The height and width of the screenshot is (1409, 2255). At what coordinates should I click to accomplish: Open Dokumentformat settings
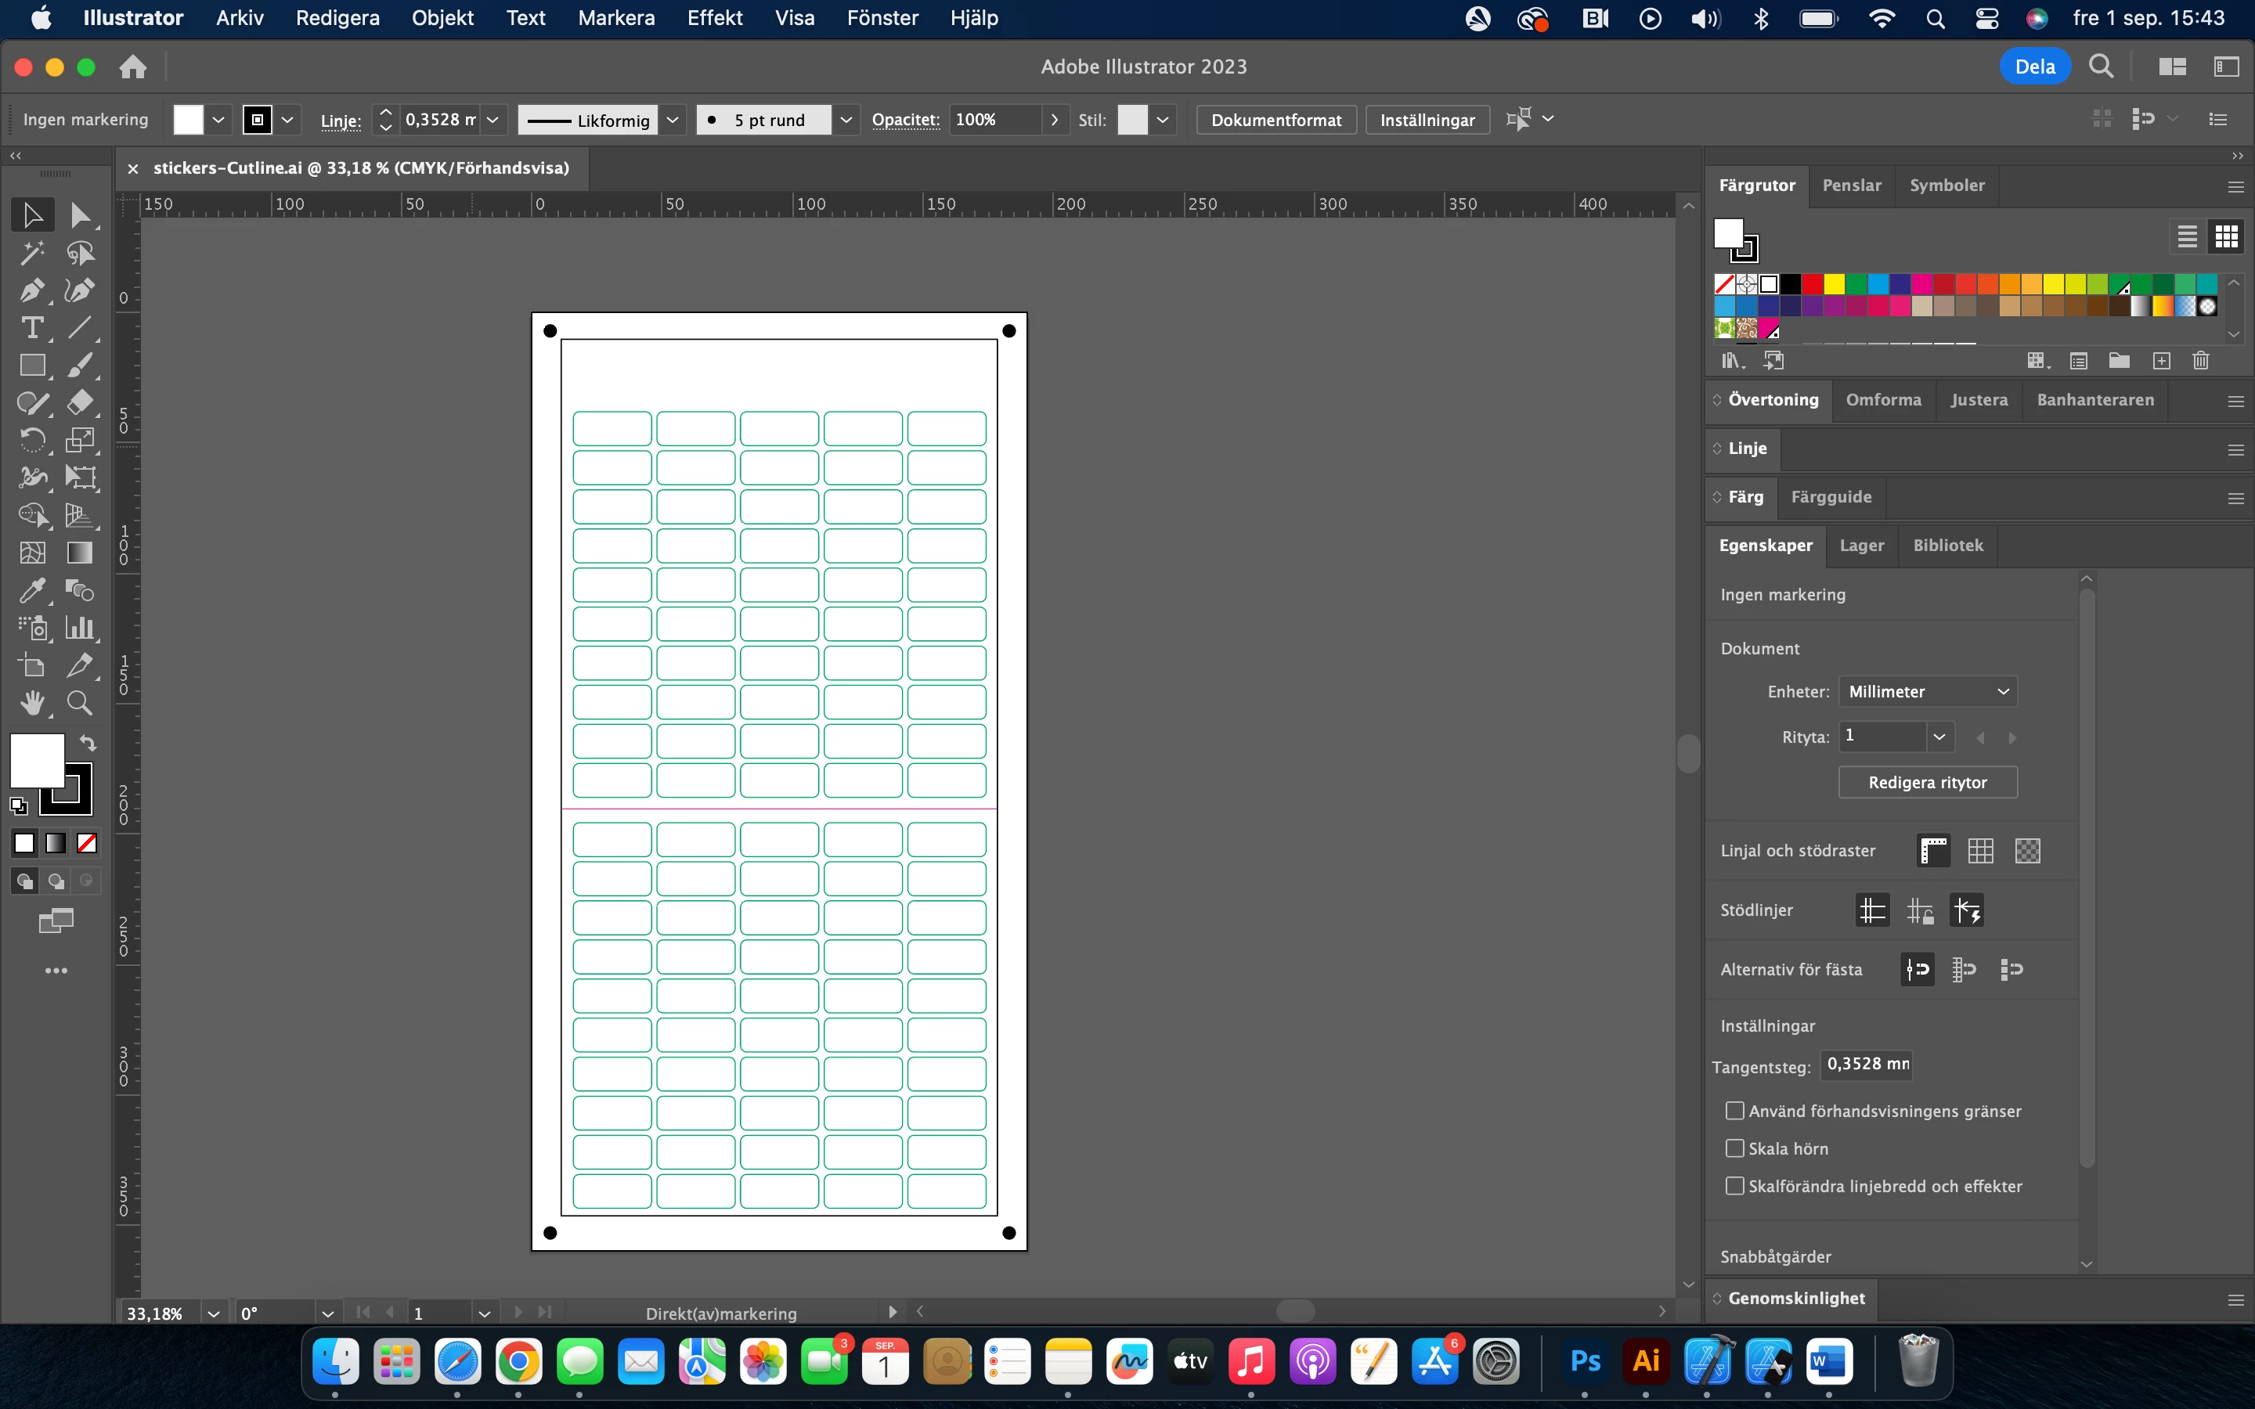click(1275, 121)
